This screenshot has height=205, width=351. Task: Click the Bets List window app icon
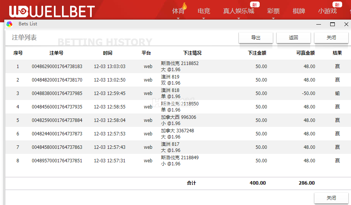pos(10,24)
